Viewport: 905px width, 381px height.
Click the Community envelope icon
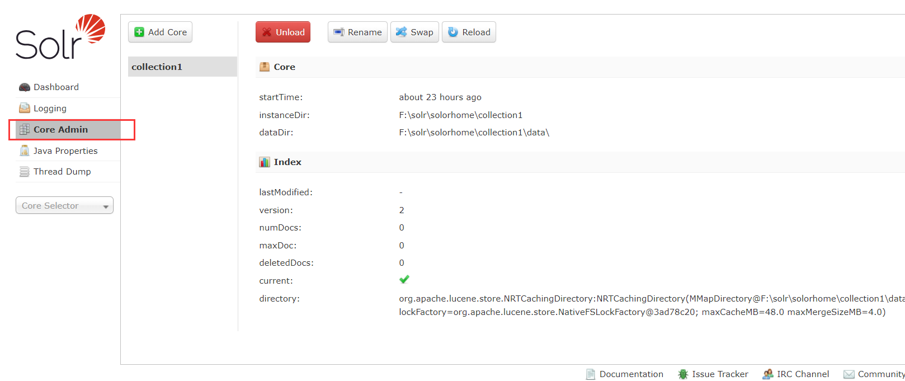click(x=849, y=374)
